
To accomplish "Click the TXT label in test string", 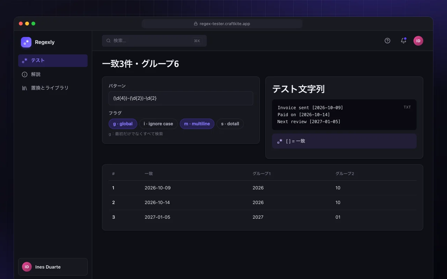I will click(407, 107).
